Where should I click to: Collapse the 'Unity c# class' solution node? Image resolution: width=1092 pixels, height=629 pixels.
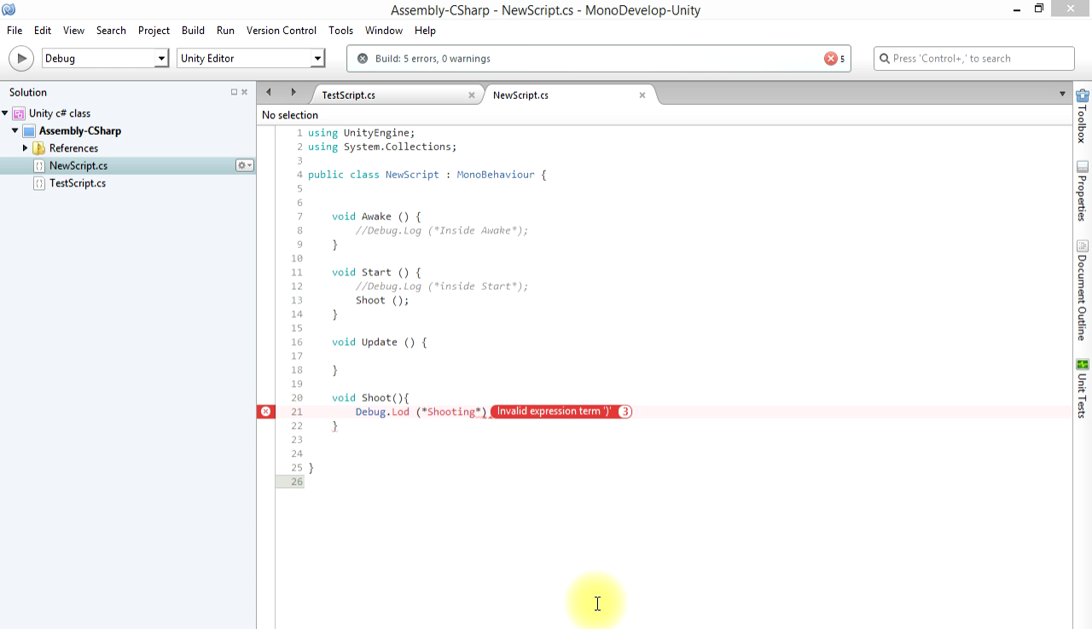pos(5,113)
